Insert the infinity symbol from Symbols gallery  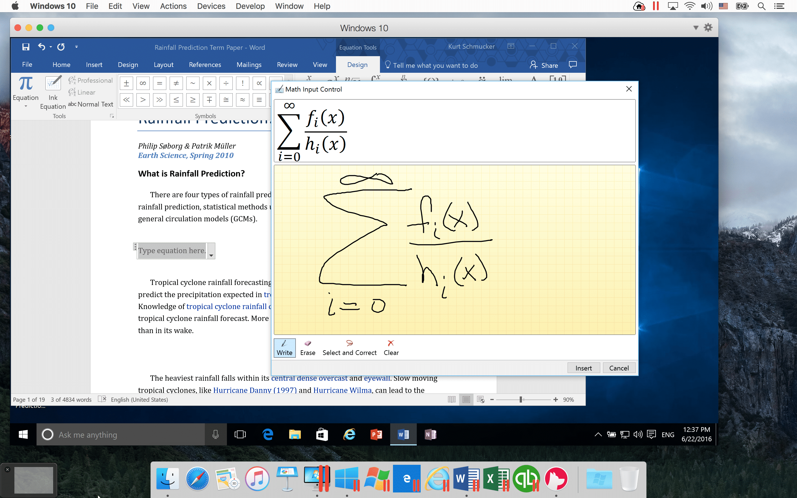pos(143,83)
